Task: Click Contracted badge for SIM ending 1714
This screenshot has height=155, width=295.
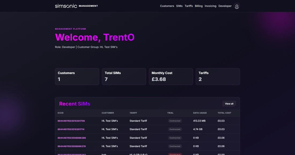Action: (175, 129)
